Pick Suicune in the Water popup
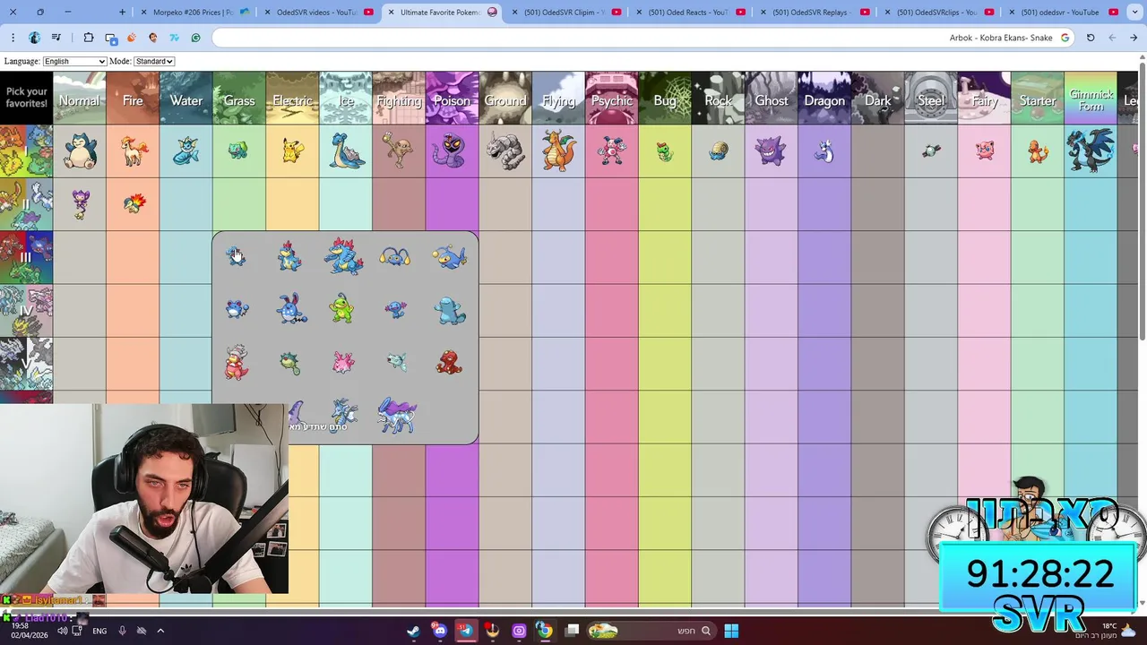The height and width of the screenshot is (645, 1147). point(397,415)
